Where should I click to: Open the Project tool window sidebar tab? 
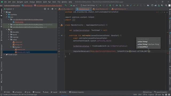tap(1, 13)
